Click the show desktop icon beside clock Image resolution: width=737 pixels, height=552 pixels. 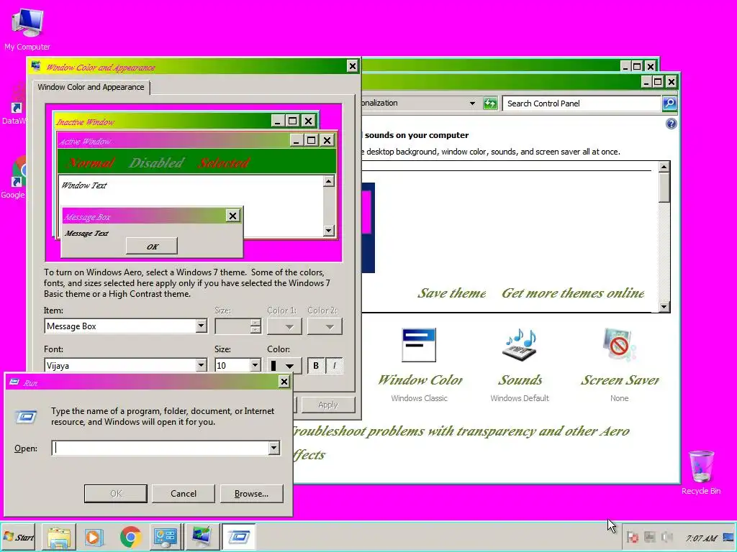pyautogui.click(x=728, y=538)
